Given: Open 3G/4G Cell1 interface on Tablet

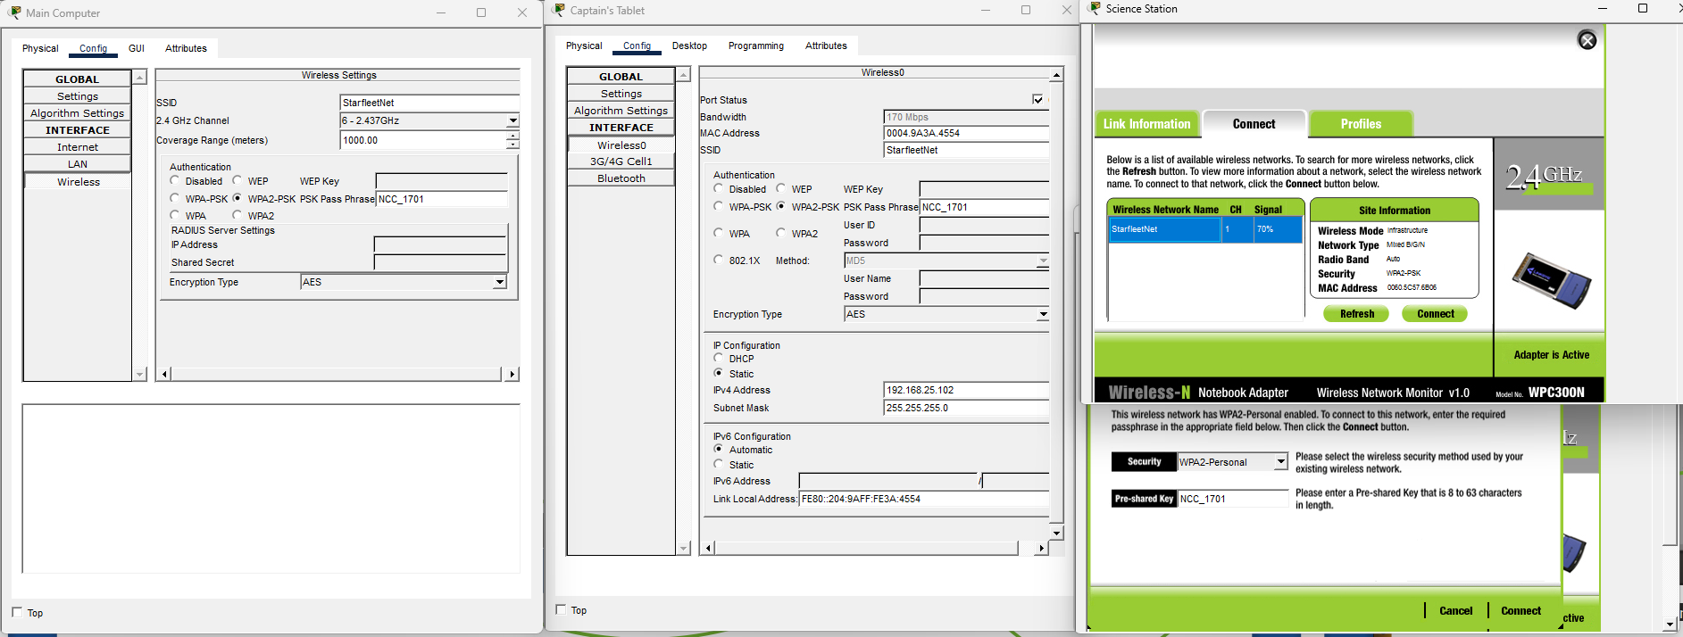Looking at the screenshot, I should tap(621, 161).
